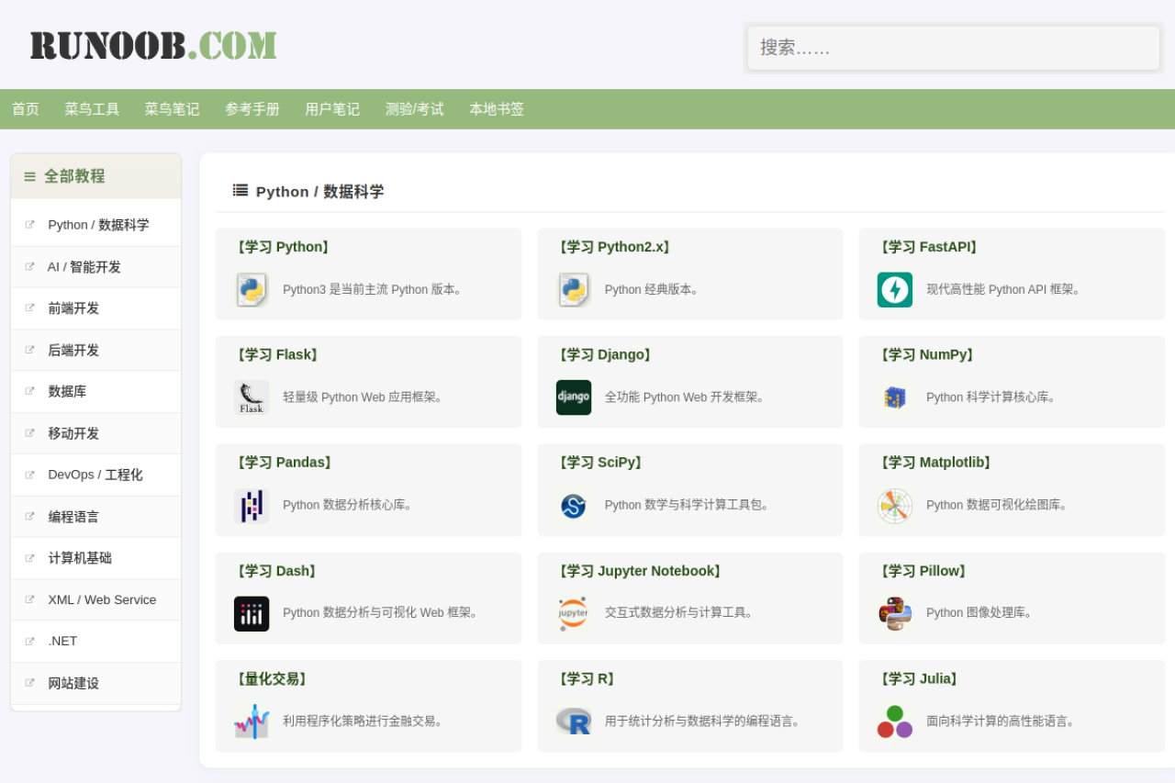Open 菜鸟工具 in the navigation bar

point(92,109)
